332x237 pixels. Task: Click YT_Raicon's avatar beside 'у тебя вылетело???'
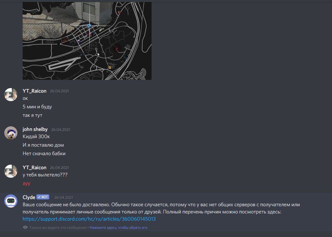point(11,171)
